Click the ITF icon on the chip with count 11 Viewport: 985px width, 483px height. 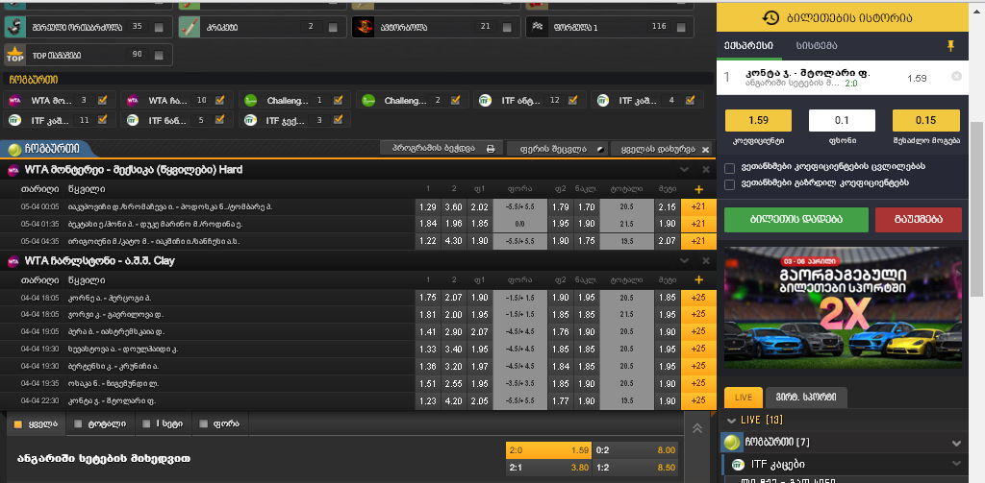click(15, 120)
